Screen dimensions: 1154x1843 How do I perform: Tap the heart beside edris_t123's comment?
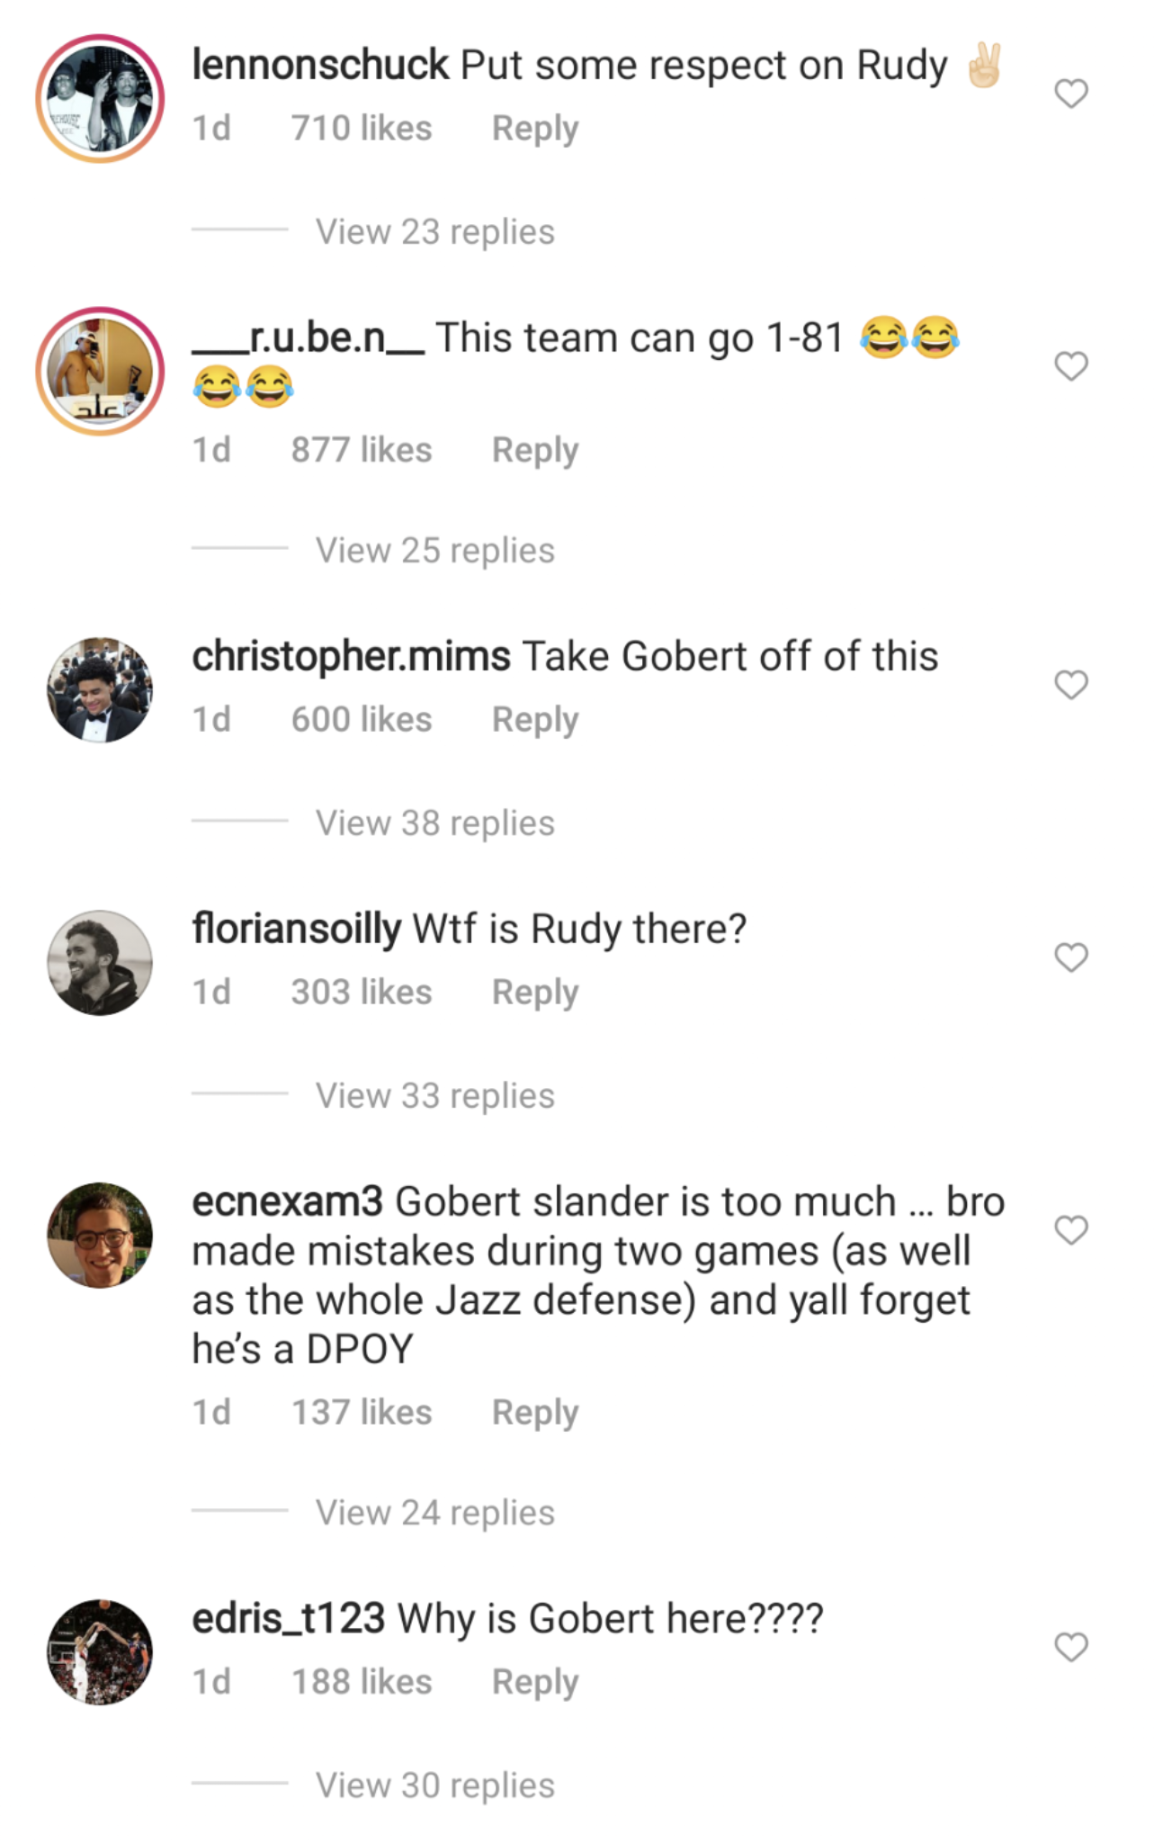click(1070, 1647)
